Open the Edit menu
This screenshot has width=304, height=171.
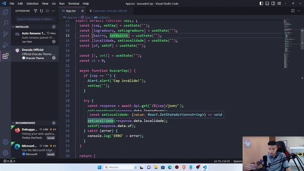pos(20,3)
